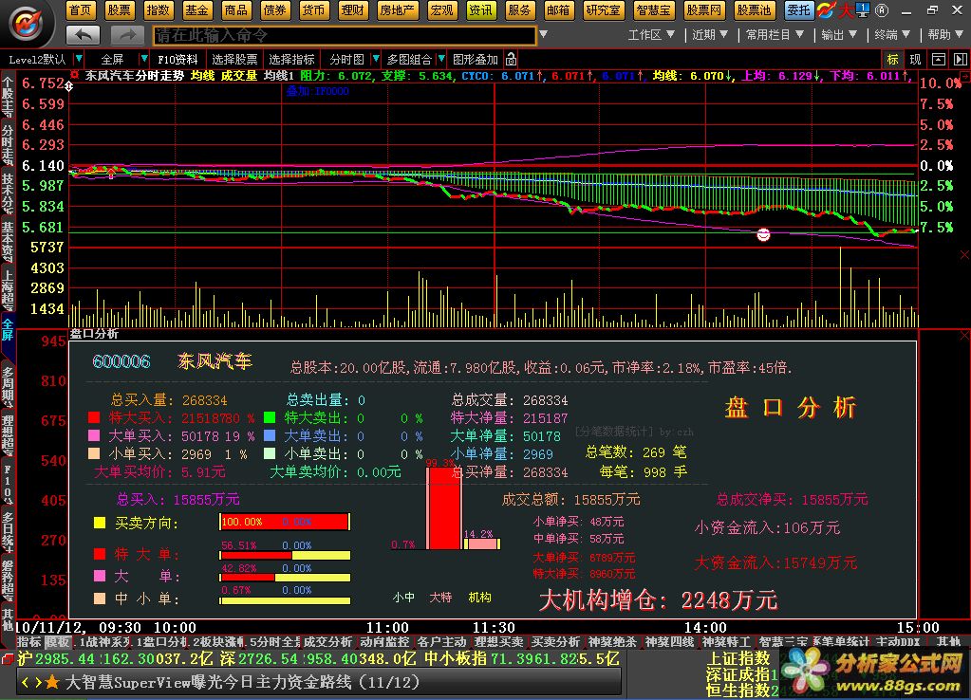Switch to the 成交分析 bottom tab
971x700 pixels.
tap(327, 642)
